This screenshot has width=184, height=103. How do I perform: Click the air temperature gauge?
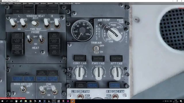(x=82, y=31)
